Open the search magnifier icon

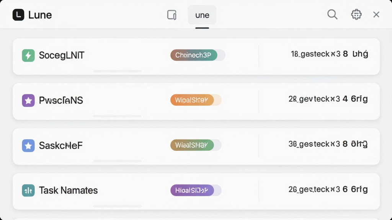pyautogui.click(x=332, y=15)
